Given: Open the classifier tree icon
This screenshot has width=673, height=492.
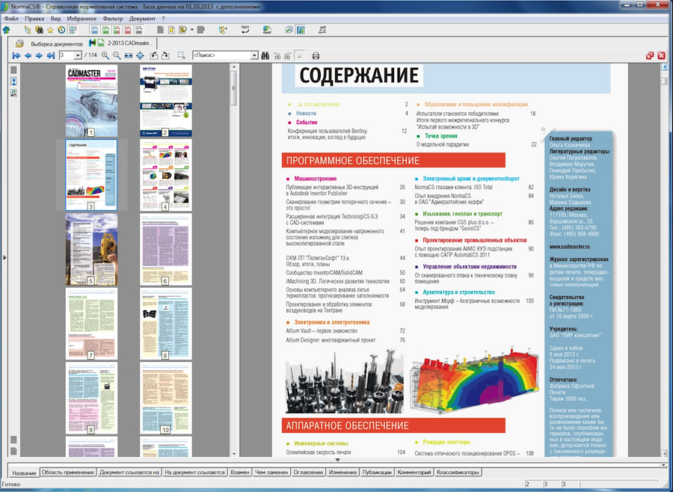Looking at the screenshot, I should coord(28,30).
